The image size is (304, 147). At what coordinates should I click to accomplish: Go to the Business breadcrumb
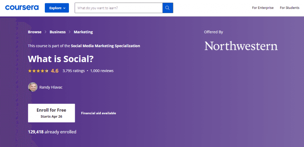pos(58,32)
